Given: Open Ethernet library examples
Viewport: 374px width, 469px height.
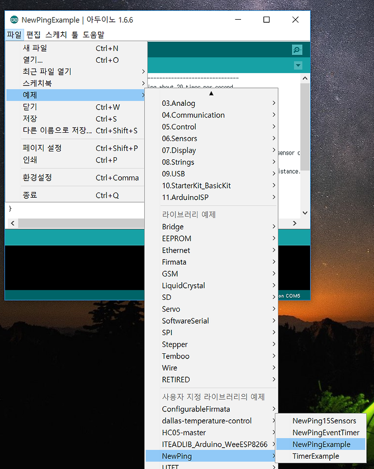Looking at the screenshot, I should click(x=211, y=251).
